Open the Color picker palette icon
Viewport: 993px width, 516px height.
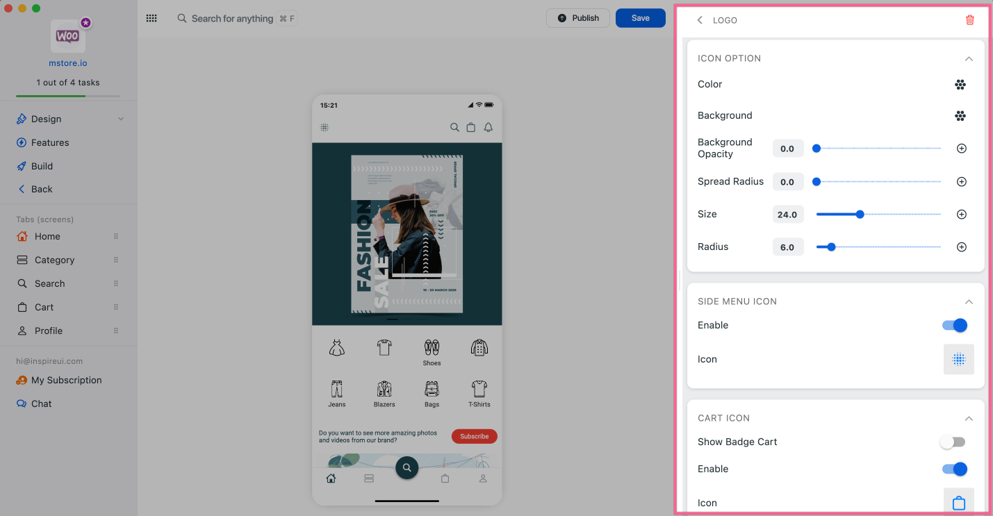960,85
